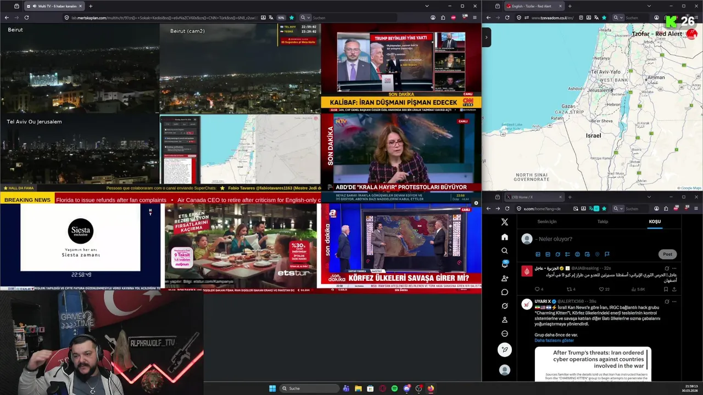Open X home icon in sidebar
703x395 pixels.
(x=505, y=237)
